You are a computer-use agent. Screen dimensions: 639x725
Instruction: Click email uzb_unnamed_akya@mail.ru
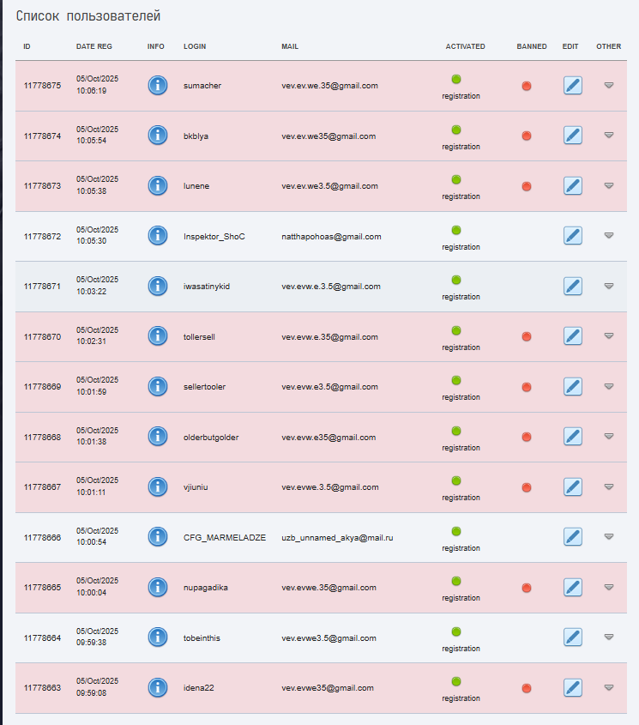(x=337, y=537)
